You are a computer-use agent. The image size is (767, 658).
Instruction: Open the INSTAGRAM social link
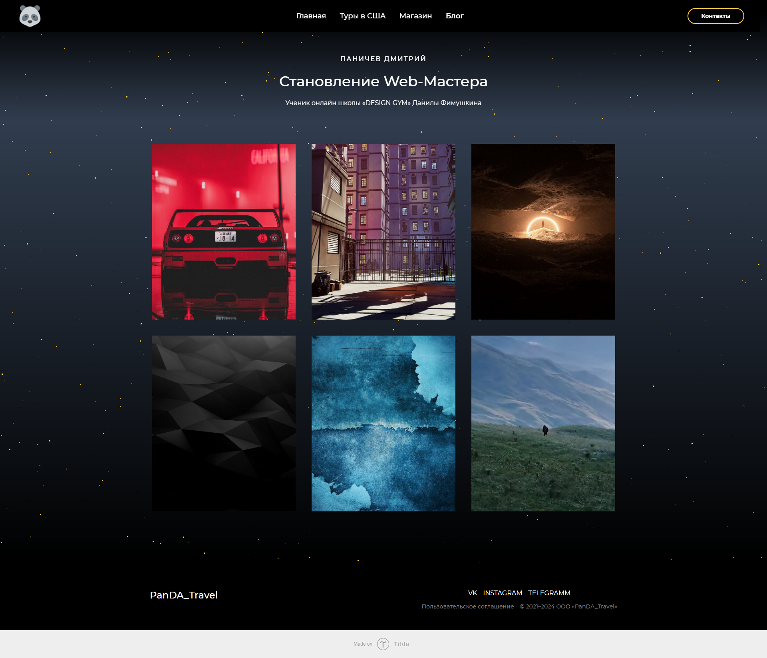tap(503, 593)
